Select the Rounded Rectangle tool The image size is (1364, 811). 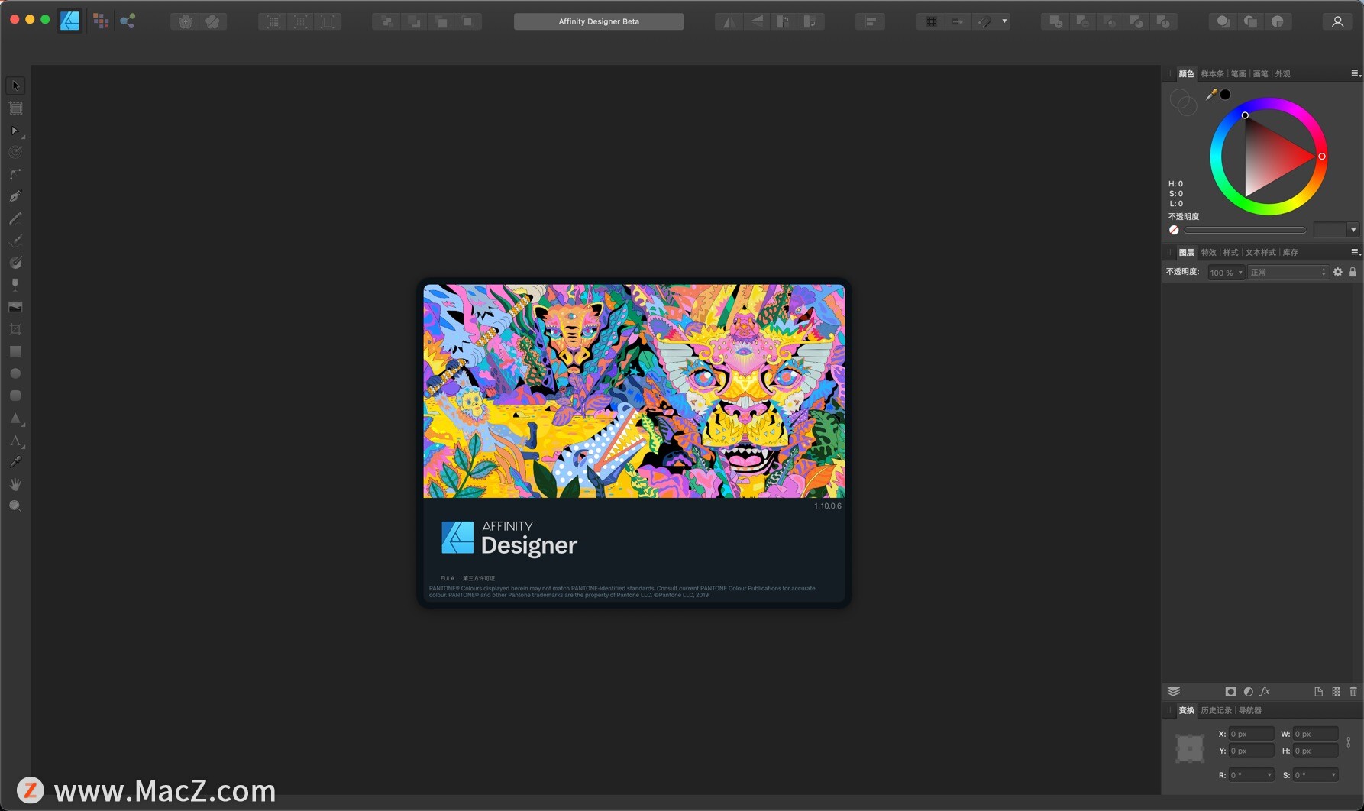(15, 396)
